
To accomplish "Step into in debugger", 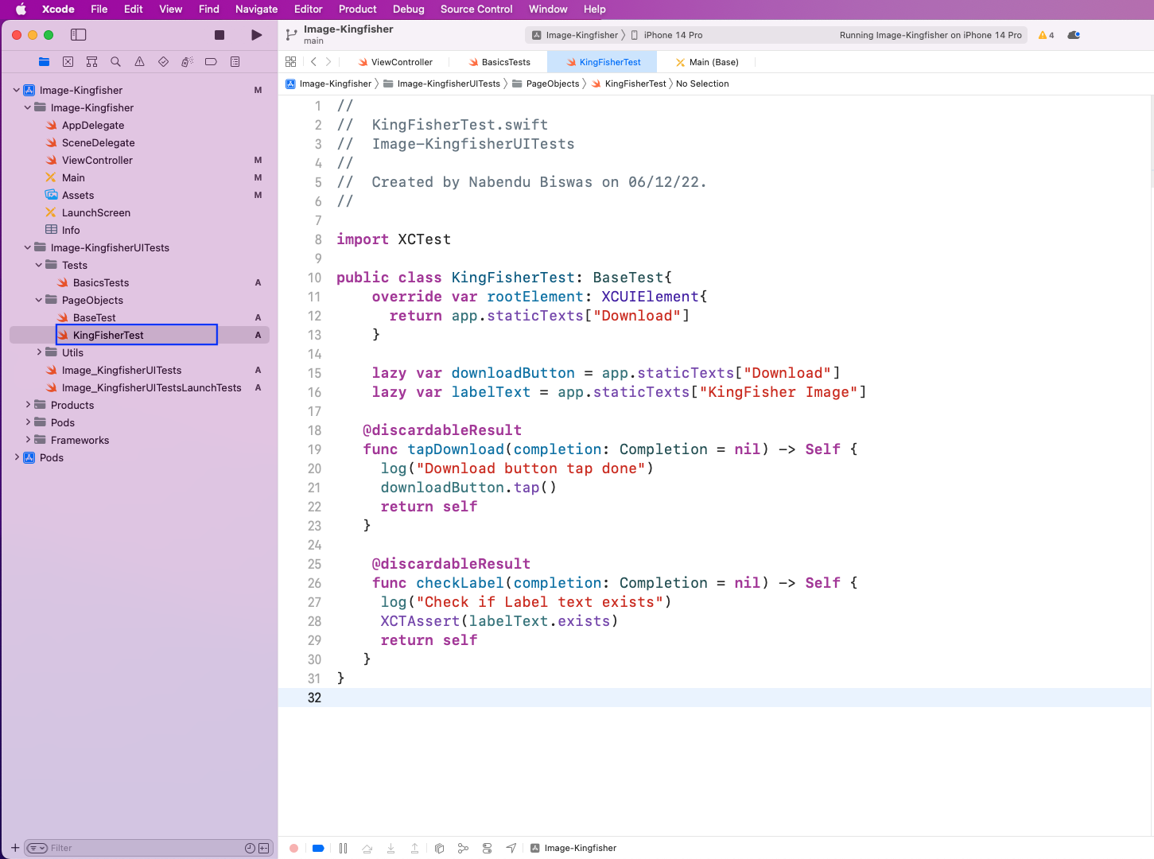I will click(x=390, y=848).
